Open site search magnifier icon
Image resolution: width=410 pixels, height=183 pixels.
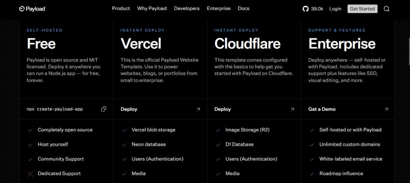386,9
